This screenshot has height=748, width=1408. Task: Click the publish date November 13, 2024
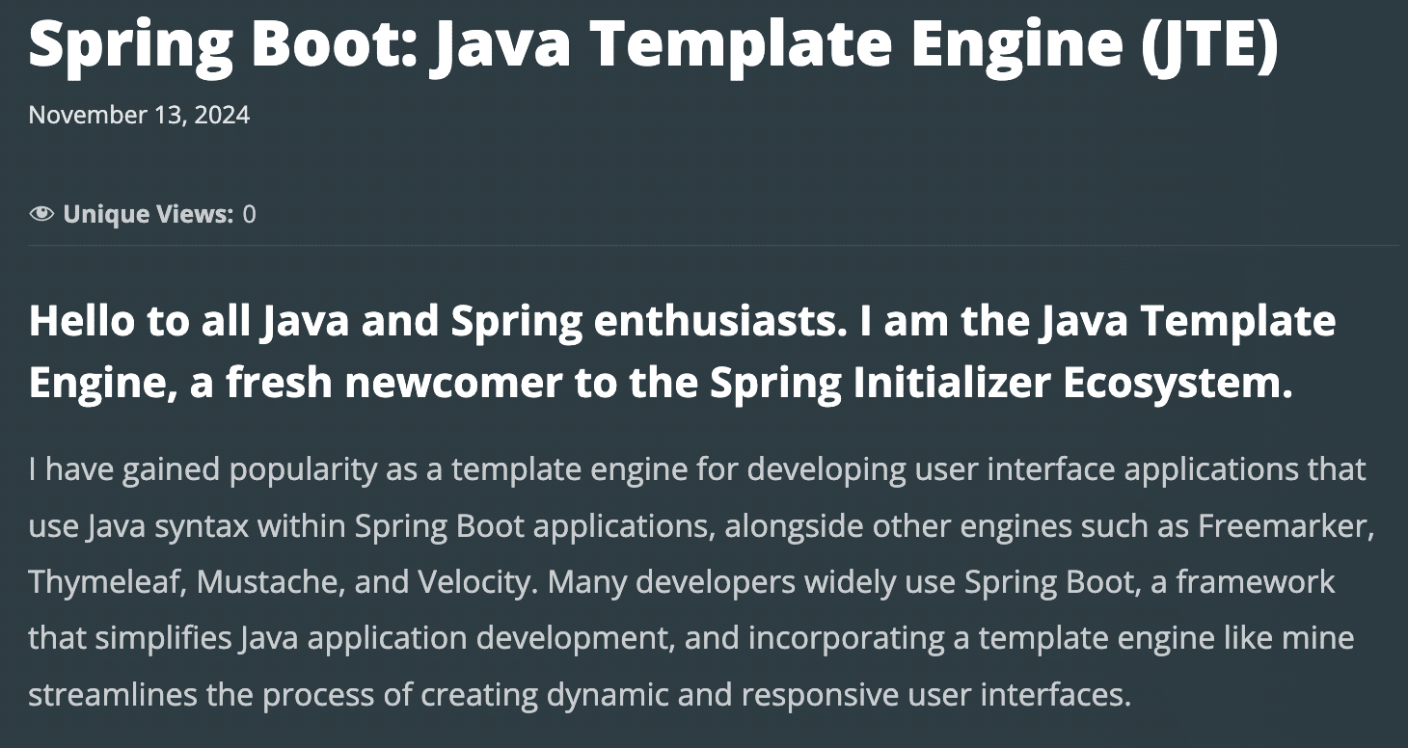[139, 116]
